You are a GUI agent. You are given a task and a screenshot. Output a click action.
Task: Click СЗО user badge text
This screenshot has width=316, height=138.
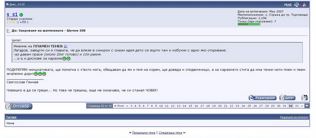(12, 22)
